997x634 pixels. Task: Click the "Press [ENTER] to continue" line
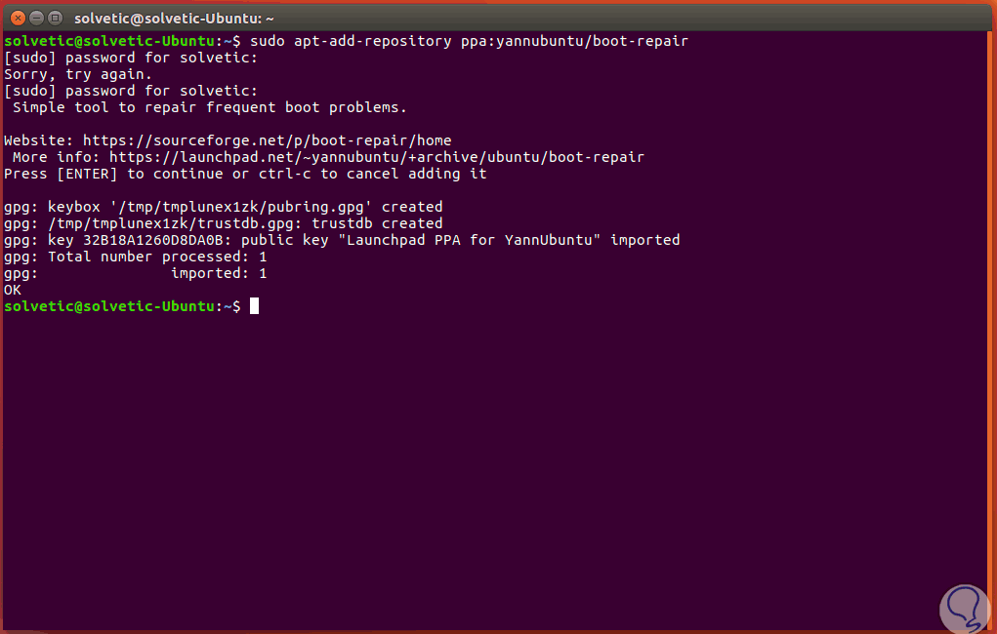click(245, 174)
